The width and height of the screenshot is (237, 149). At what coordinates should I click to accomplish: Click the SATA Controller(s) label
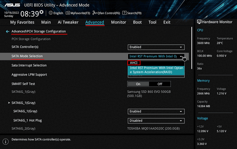(25, 47)
